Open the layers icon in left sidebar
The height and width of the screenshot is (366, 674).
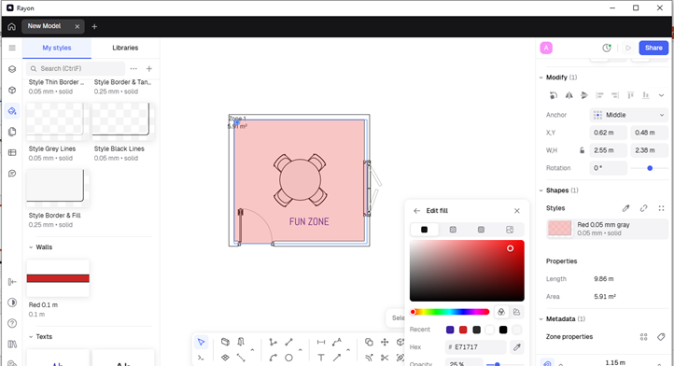(12, 69)
